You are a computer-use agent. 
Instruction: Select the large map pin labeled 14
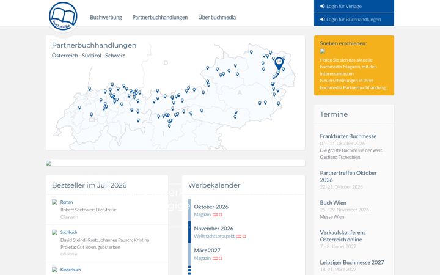(x=279, y=64)
